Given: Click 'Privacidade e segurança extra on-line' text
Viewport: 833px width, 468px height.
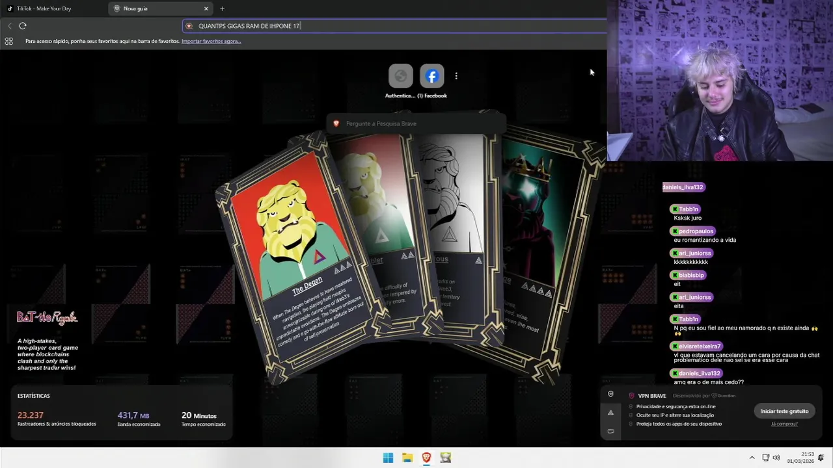Looking at the screenshot, I should tap(676, 406).
